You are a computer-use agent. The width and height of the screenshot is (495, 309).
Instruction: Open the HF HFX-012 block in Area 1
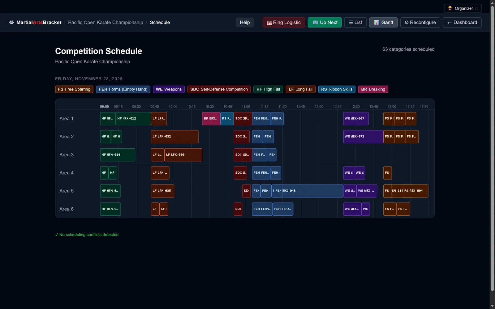click(x=133, y=119)
